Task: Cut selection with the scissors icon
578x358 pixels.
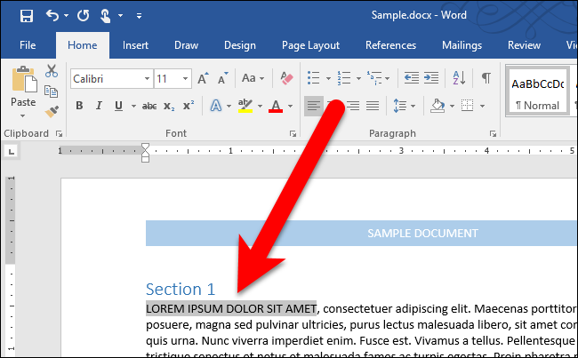Action: [x=52, y=71]
